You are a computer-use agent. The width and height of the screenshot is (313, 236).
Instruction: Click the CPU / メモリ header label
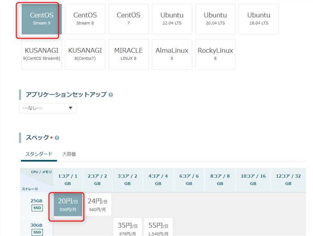pos(41,172)
